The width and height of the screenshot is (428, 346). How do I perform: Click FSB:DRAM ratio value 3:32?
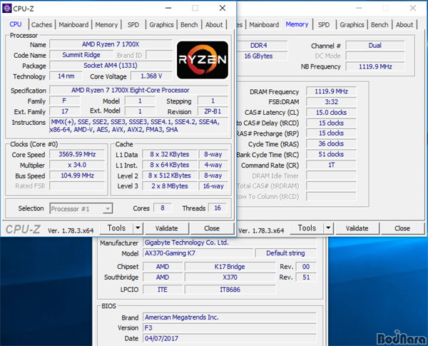331,102
